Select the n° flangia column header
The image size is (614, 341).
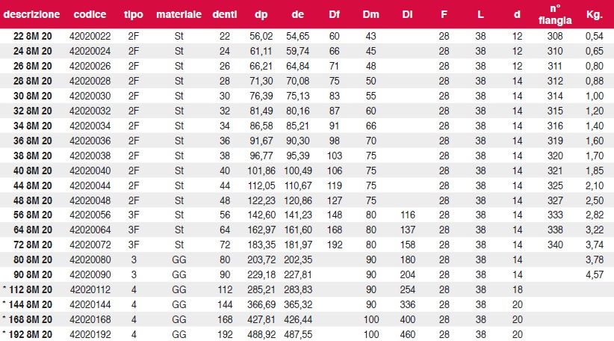tap(555, 14)
